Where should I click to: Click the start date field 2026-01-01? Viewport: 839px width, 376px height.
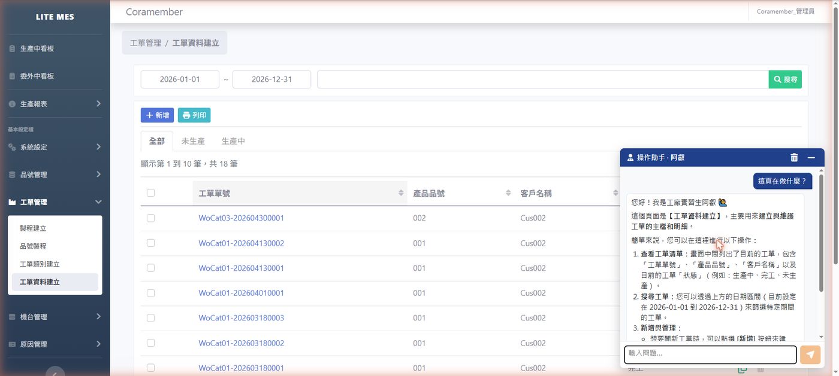[180, 80]
